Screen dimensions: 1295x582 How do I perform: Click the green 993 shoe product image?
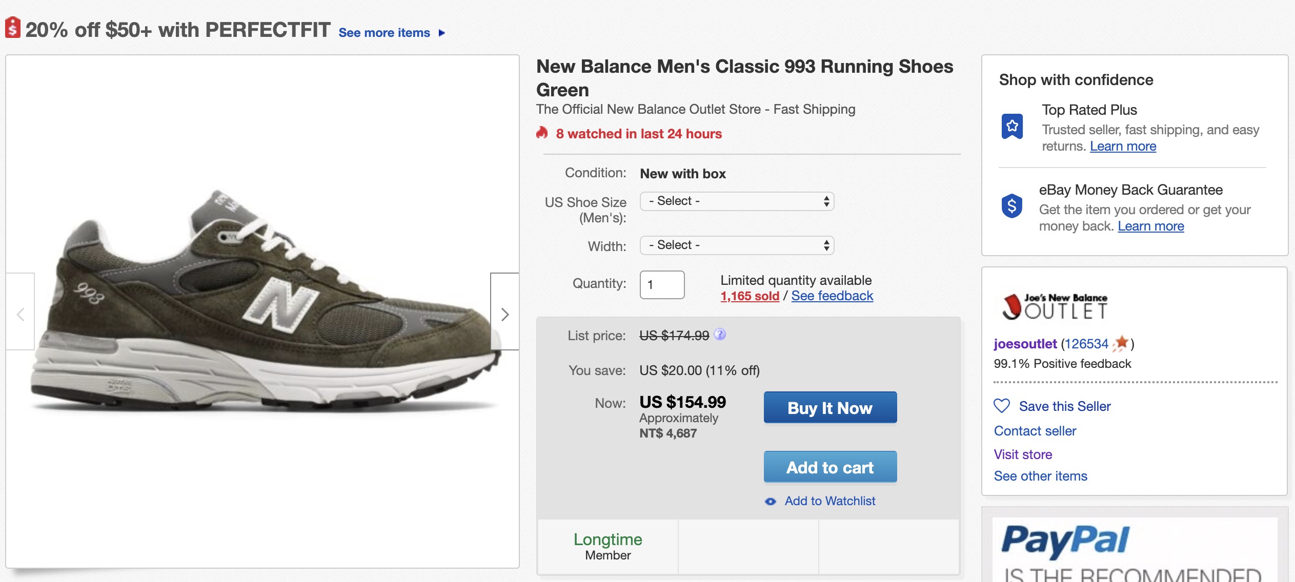click(x=261, y=307)
